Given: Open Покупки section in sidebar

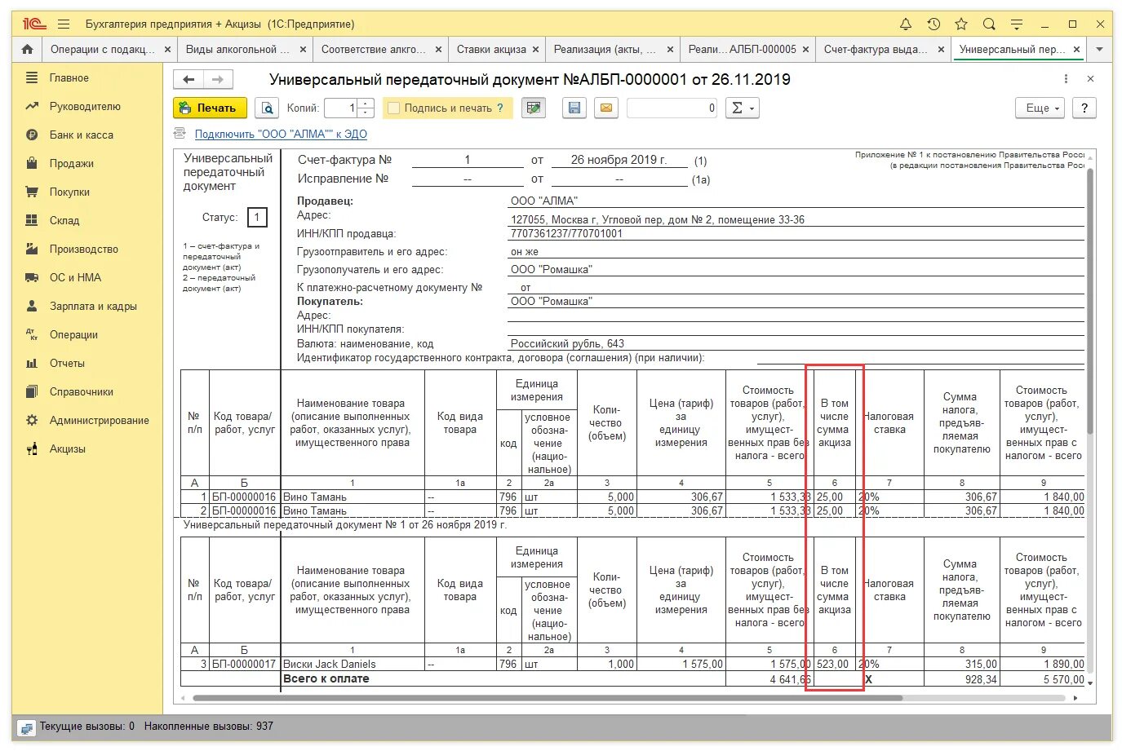Looking at the screenshot, I should (69, 192).
